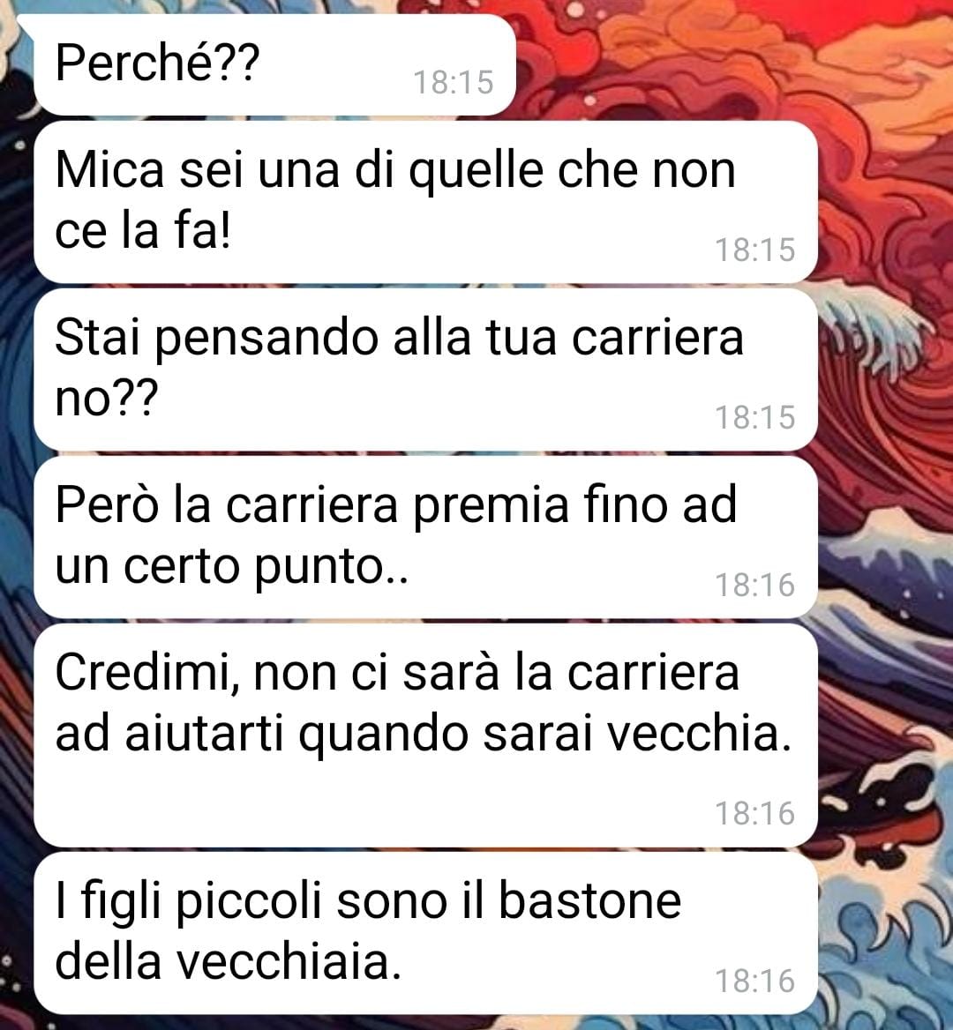The height and width of the screenshot is (1030, 953).
Task: Click the word "Credimi," in the chat
Action: (147, 674)
